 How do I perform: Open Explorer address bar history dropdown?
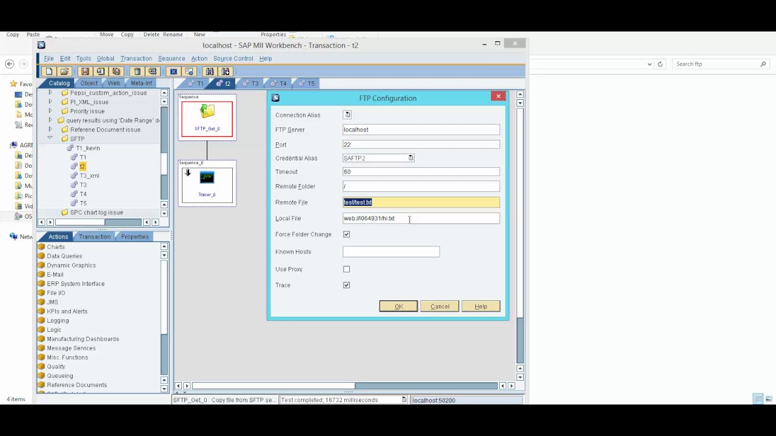click(x=649, y=64)
